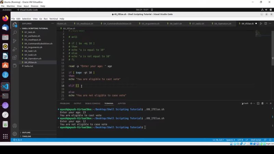274x154 pixels.
Task: Show Applications grid in the dock
Action: point(5,136)
